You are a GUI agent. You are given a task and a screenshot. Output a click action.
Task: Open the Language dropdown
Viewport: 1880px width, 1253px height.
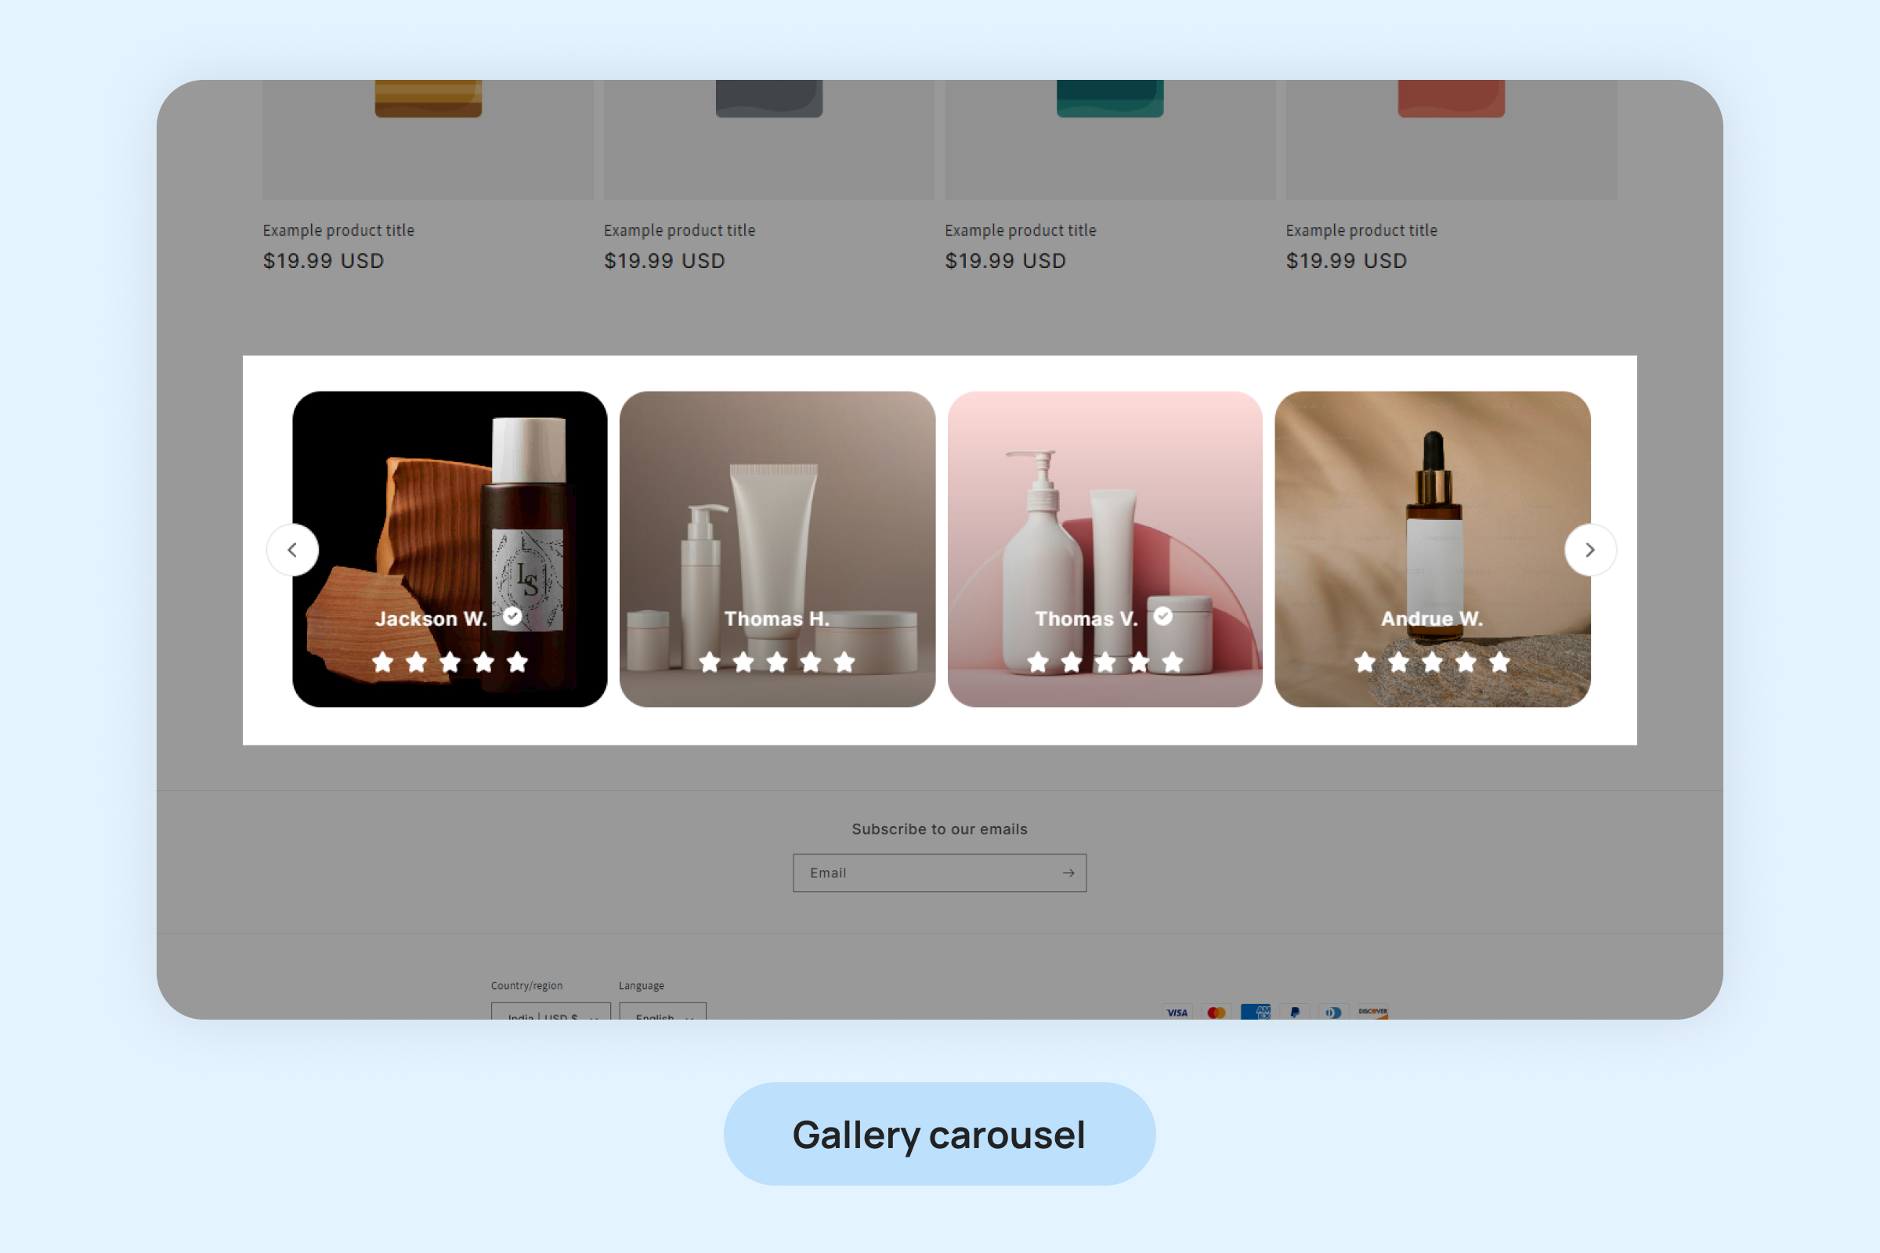[663, 1011]
